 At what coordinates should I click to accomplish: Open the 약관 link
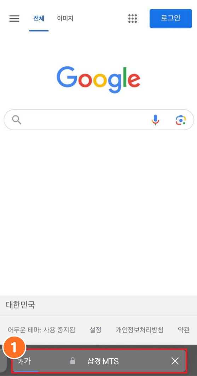point(184,330)
